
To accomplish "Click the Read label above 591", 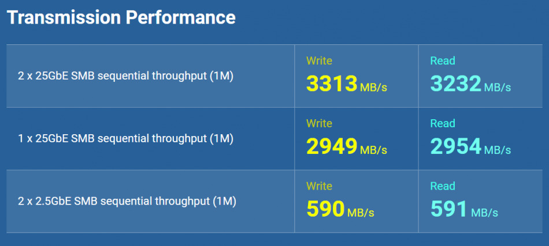I will [443, 186].
